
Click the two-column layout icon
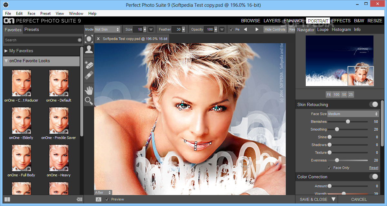tap(7, 199)
